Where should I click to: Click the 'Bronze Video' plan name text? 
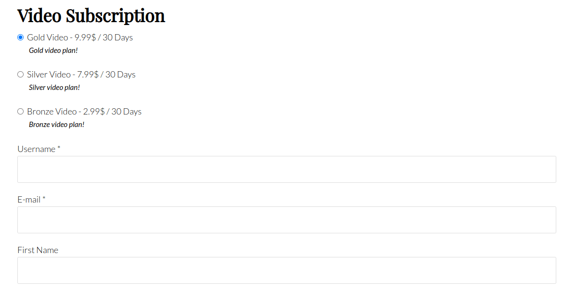(51, 112)
